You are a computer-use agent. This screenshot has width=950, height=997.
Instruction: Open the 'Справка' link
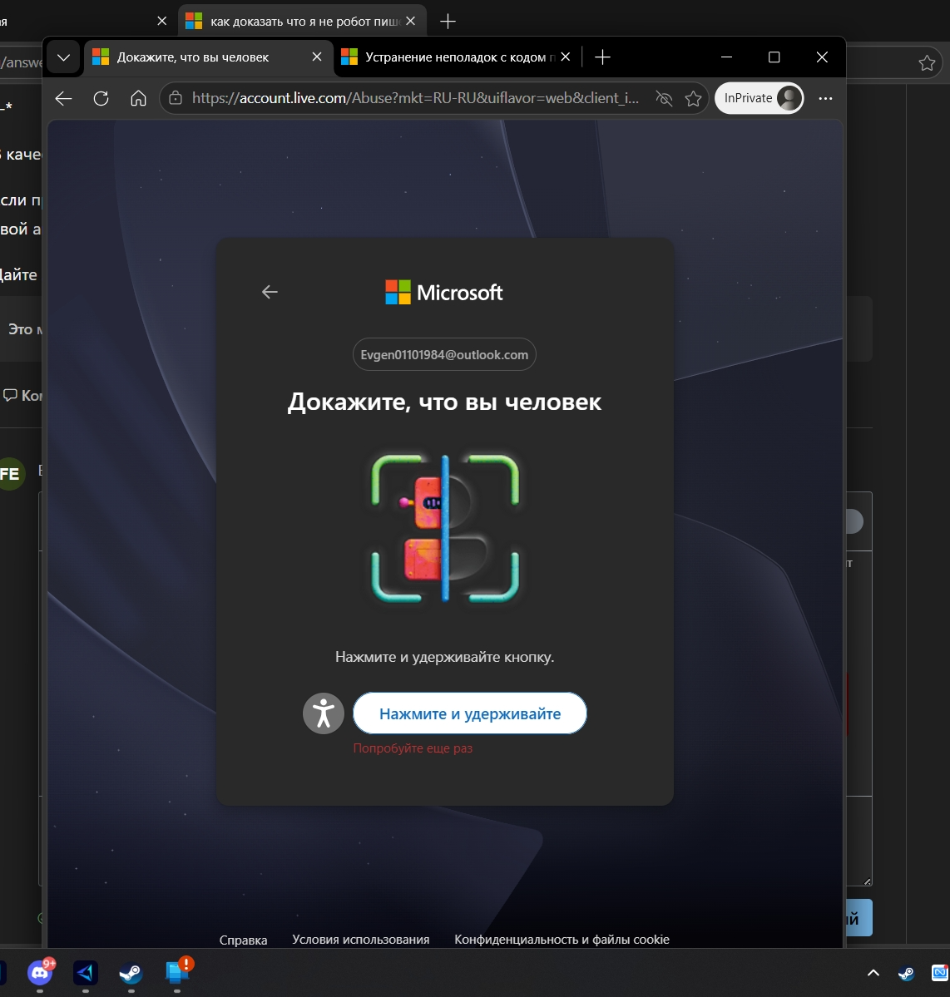click(x=243, y=940)
